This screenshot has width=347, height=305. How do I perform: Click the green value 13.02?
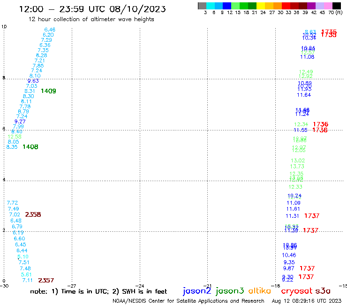pyautogui.click(x=298, y=160)
